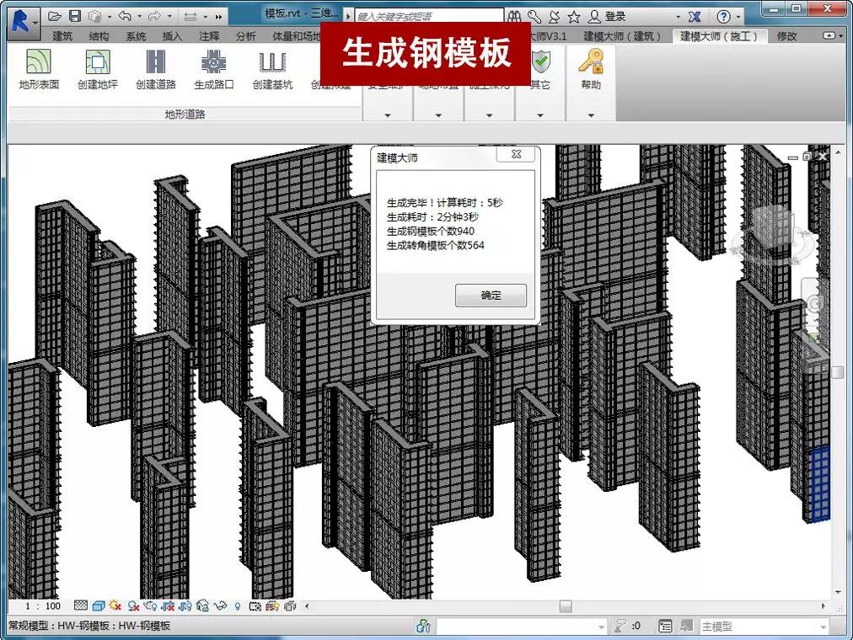
Task: Switch to the 分析 ribbon tab
Action: [x=245, y=36]
